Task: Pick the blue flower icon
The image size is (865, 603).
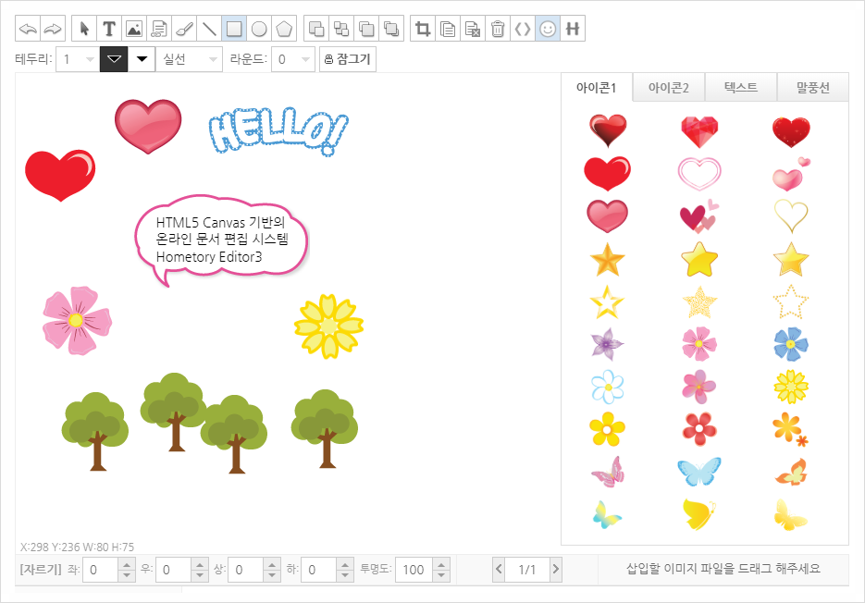Action: coord(790,344)
